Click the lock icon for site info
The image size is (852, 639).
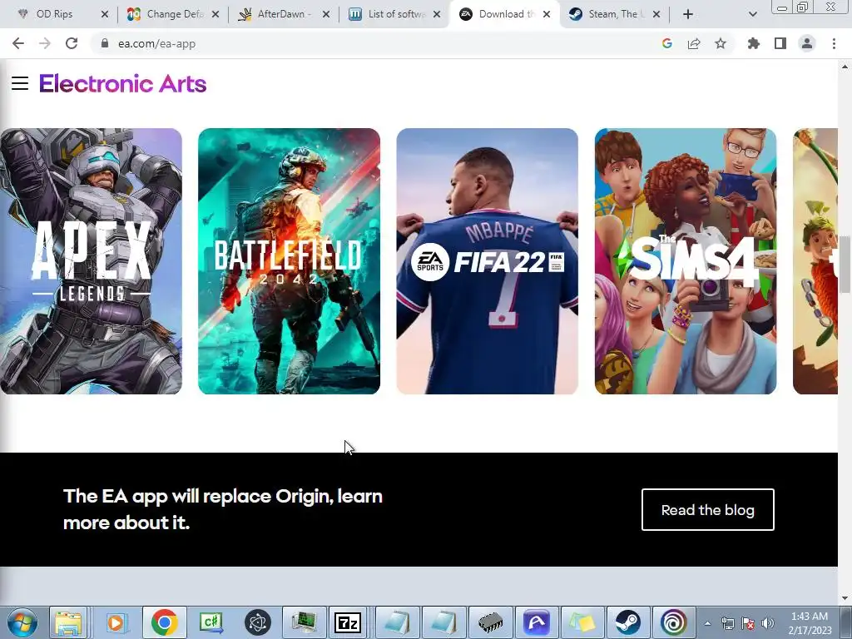click(x=104, y=43)
